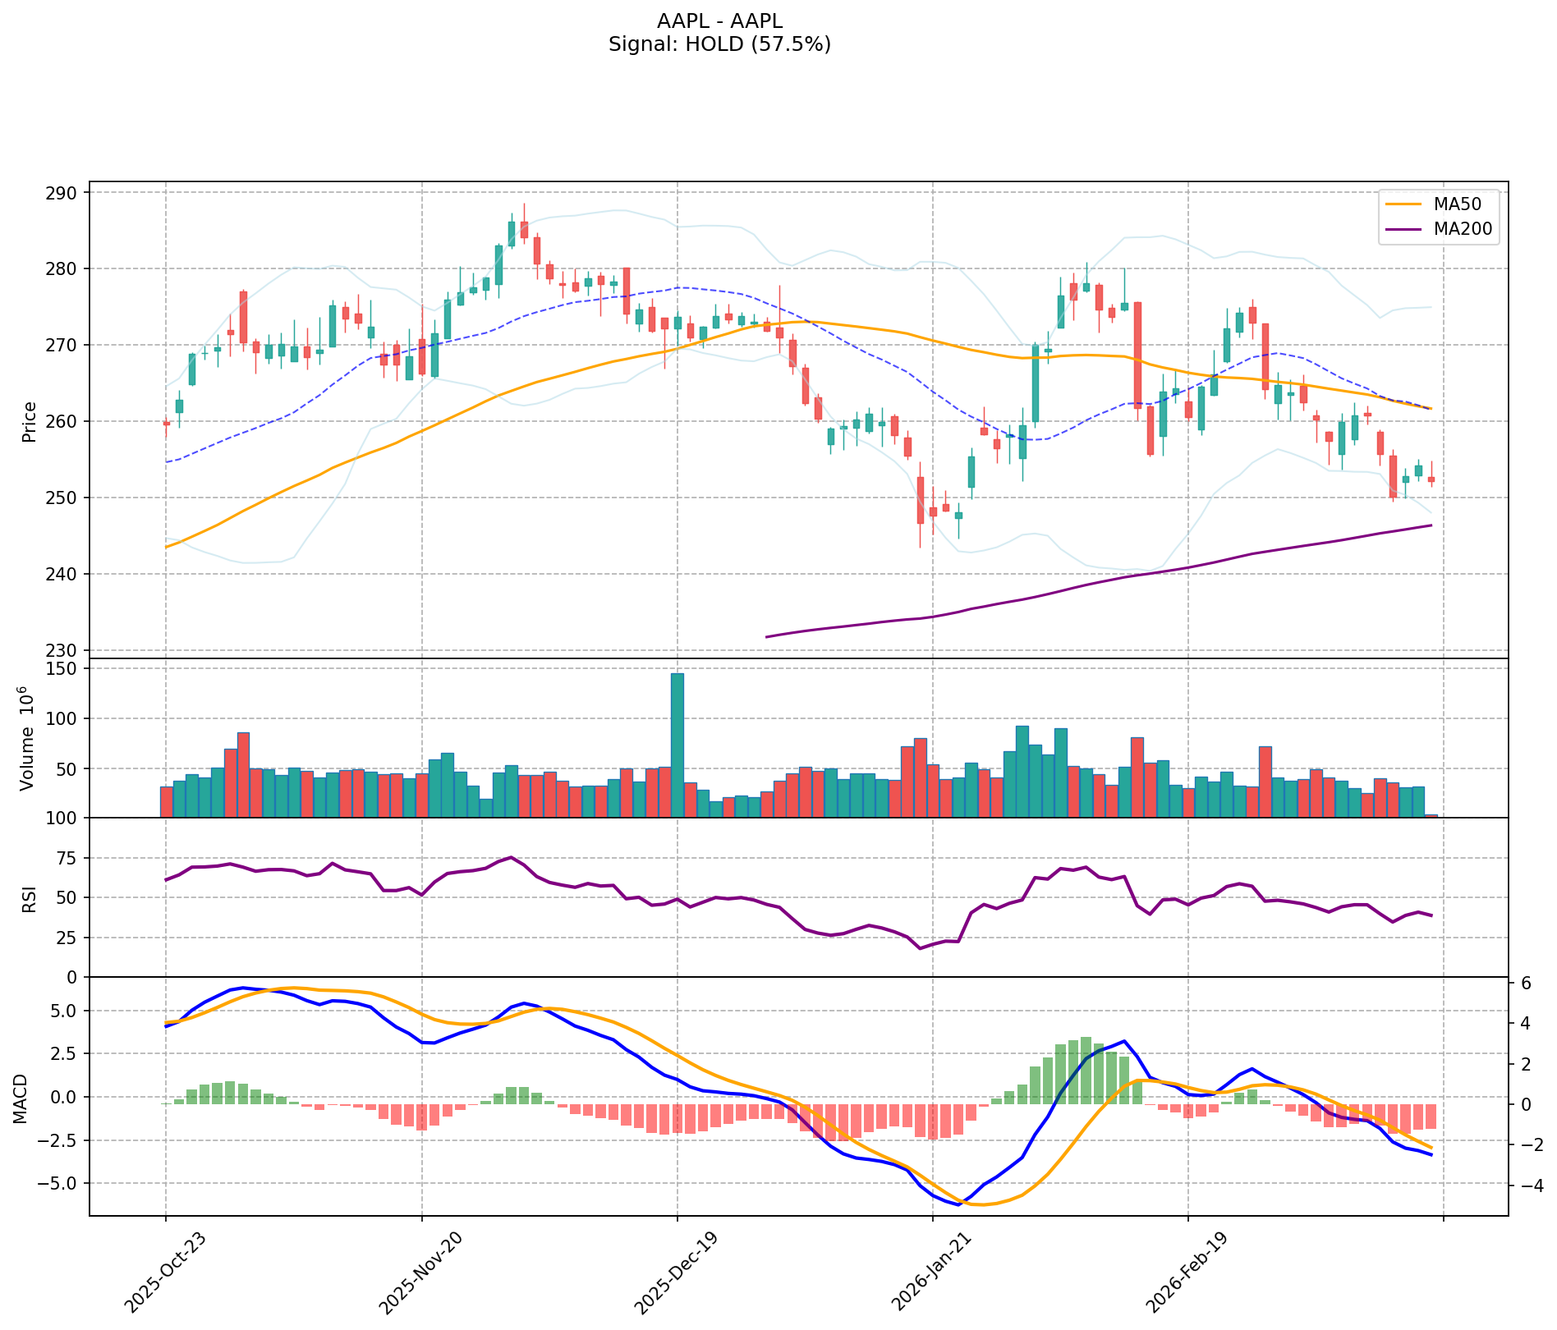Click the "RSI" y-axis label
1557x1330 pixels.
pyautogui.click(x=30, y=898)
